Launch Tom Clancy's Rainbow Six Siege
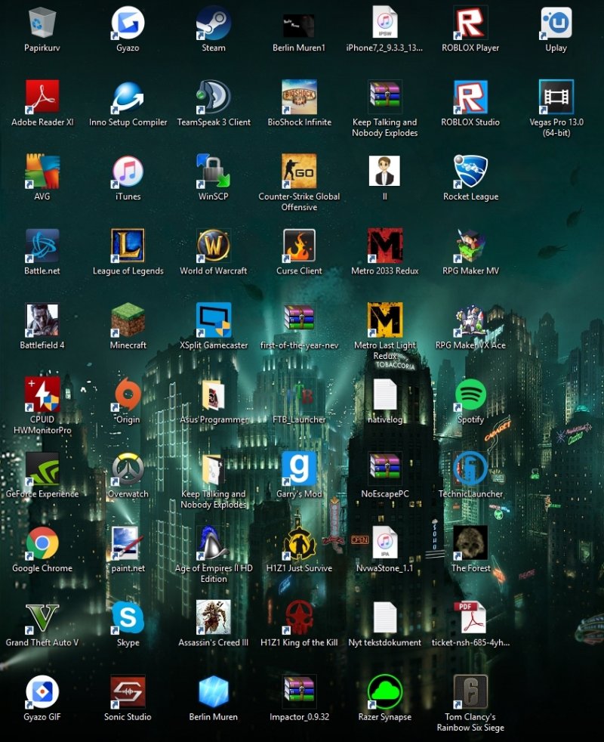This screenshot has width=604, height=742. click(470, 691)
